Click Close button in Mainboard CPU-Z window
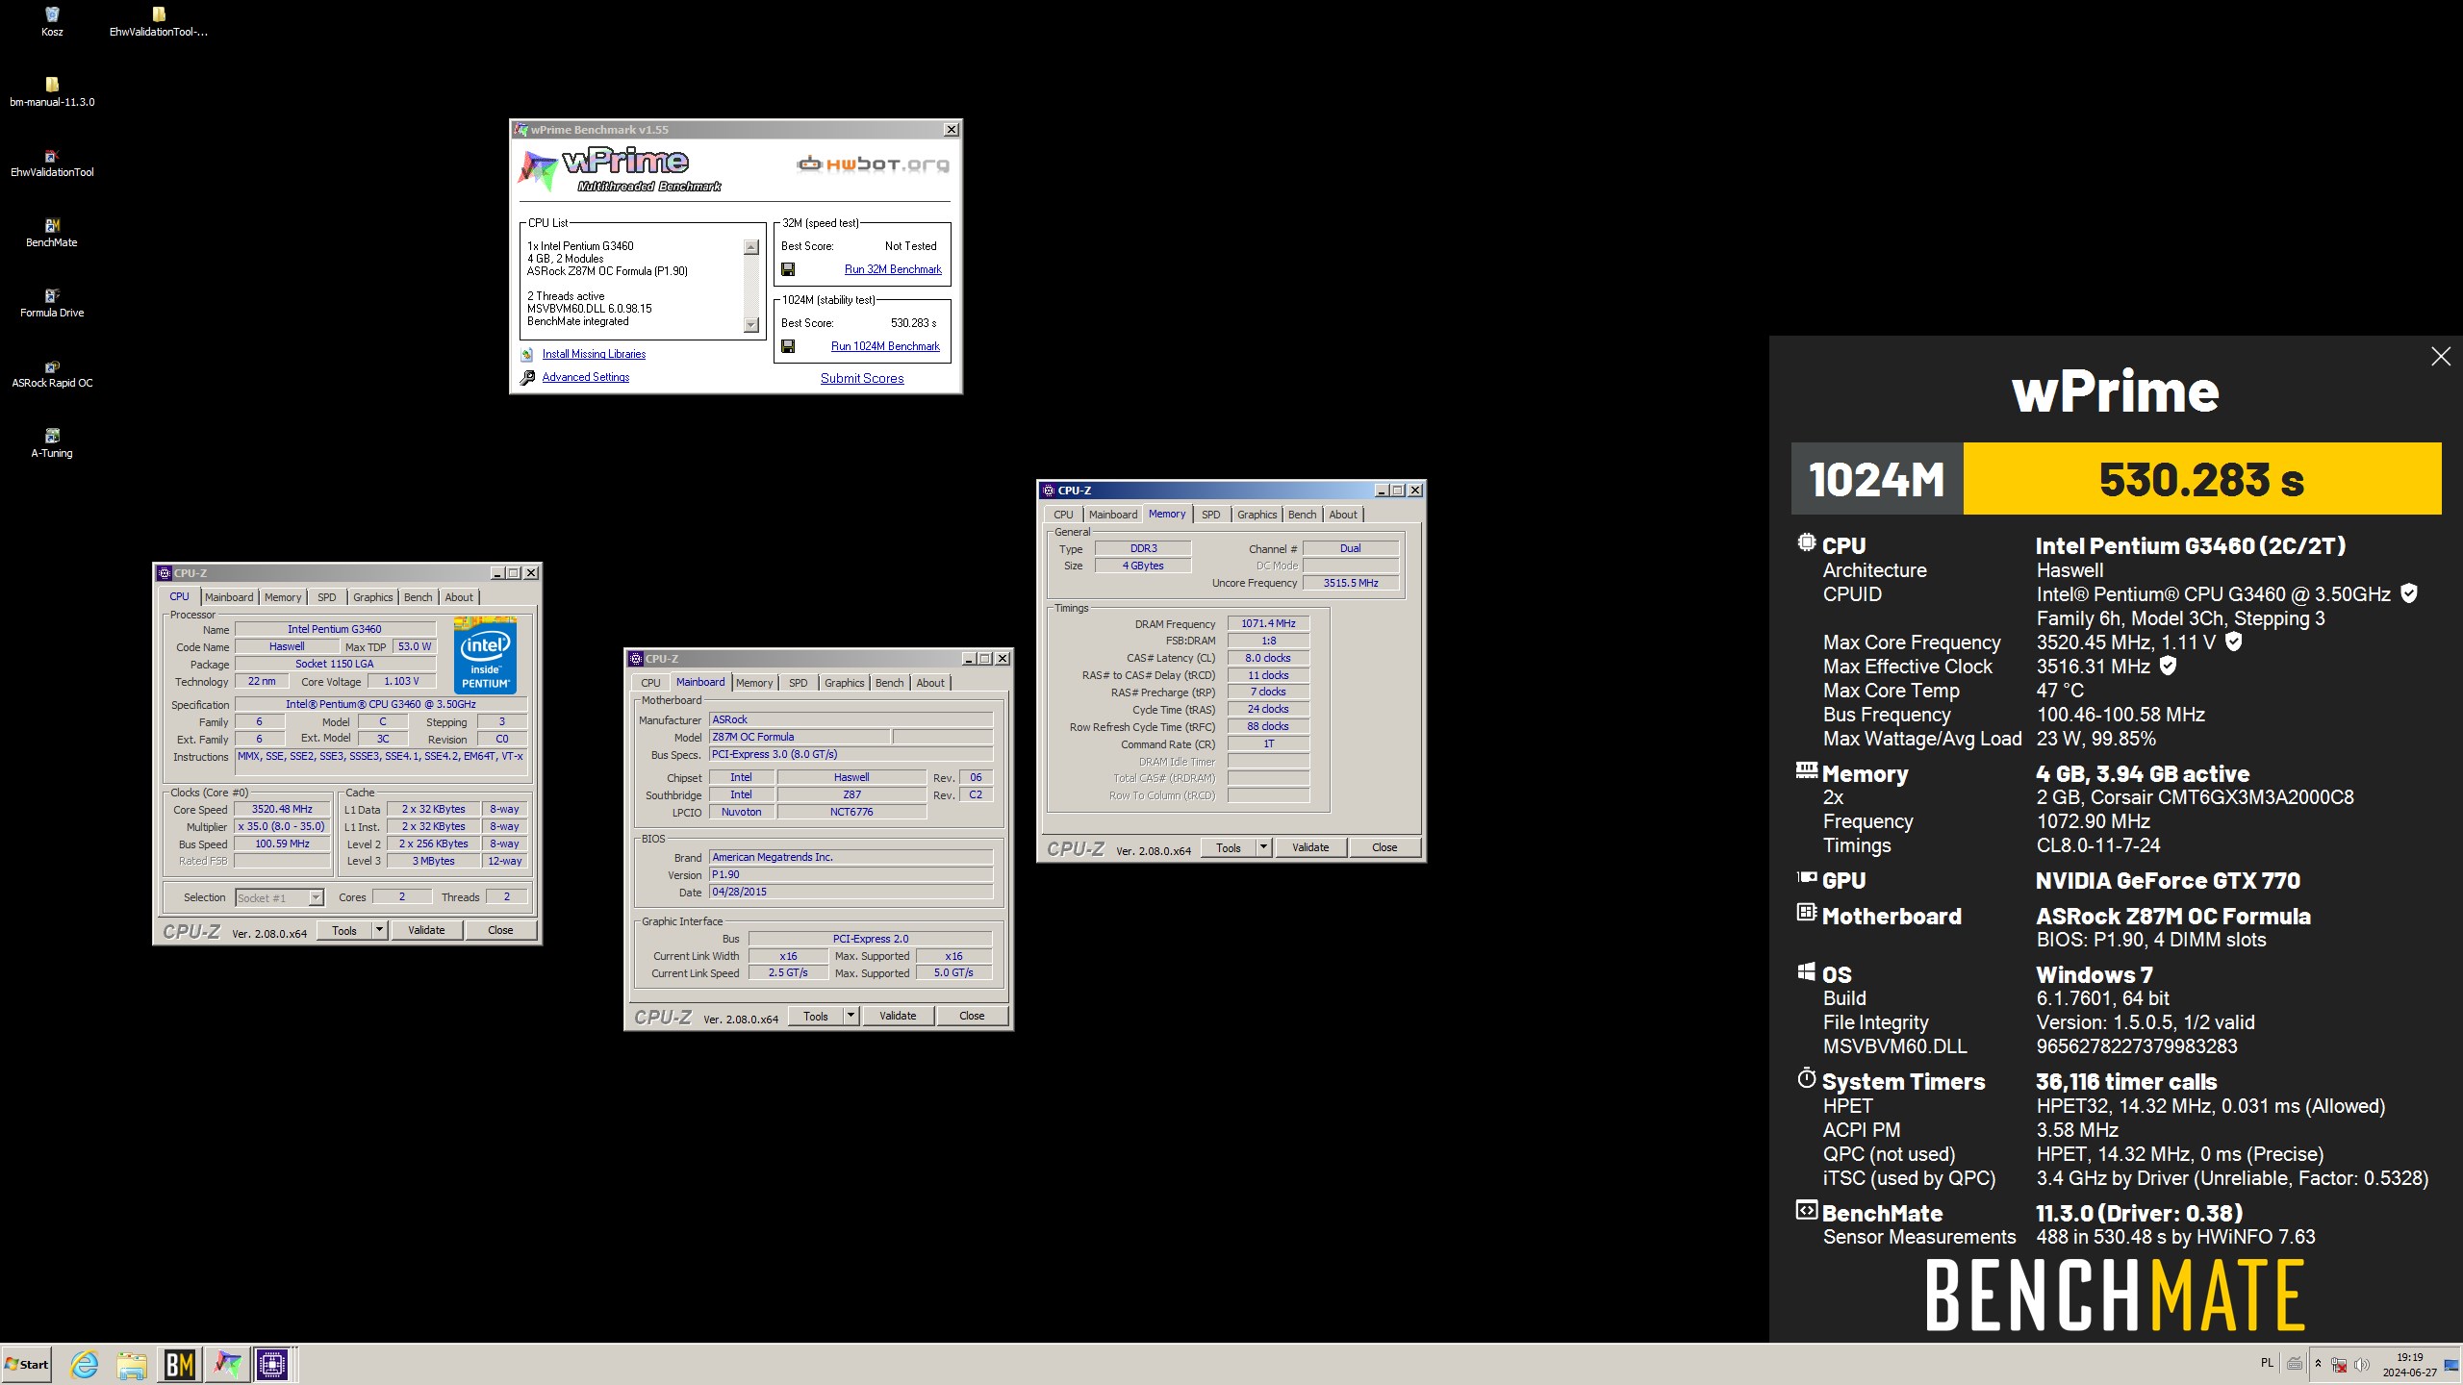2463x1385 pixels. click(972, 1016)
